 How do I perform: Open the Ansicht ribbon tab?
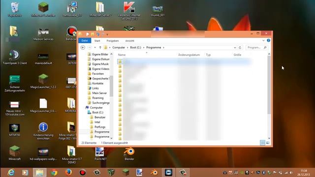click(129, 41)
